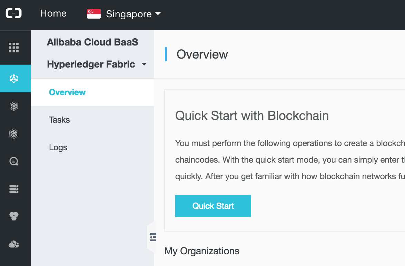This screenshot has height=266, width=405.
Task: Expand the Hyperledger Fabric selector
Action: [97, 64]
